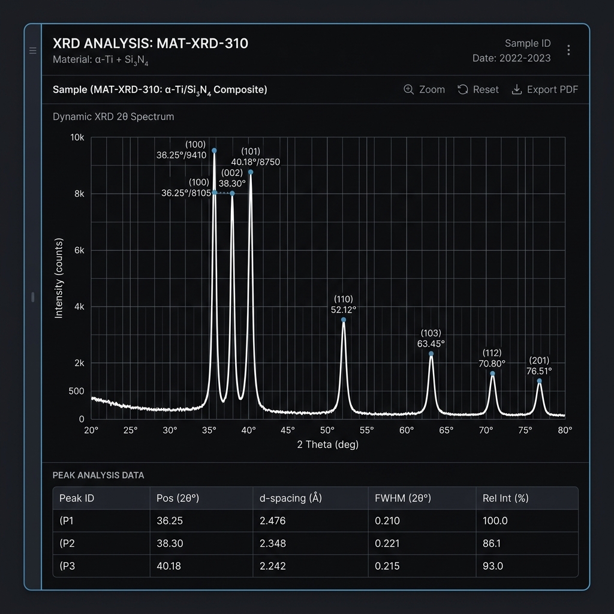The height and width of the screenshot is (614, 614).
Task: Click the '2 Theta (deg)' axis label
Action: (328, 444)
